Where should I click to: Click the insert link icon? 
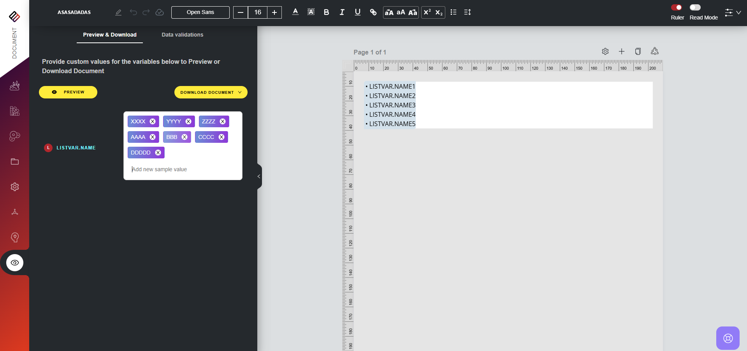click(373, 12)
